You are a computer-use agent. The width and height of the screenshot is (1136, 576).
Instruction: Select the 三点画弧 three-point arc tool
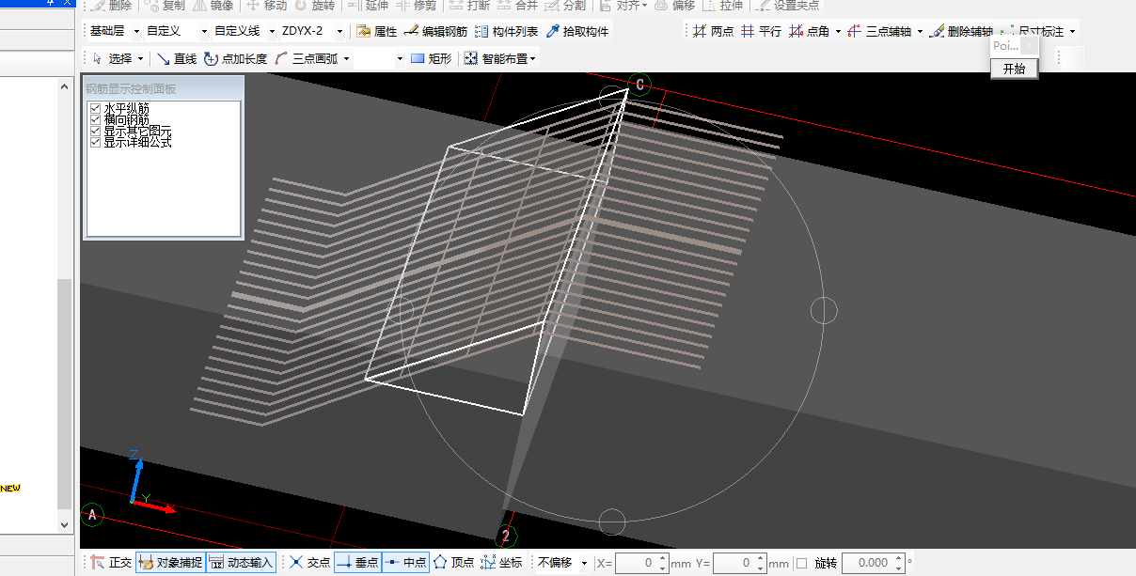[307, 58]
